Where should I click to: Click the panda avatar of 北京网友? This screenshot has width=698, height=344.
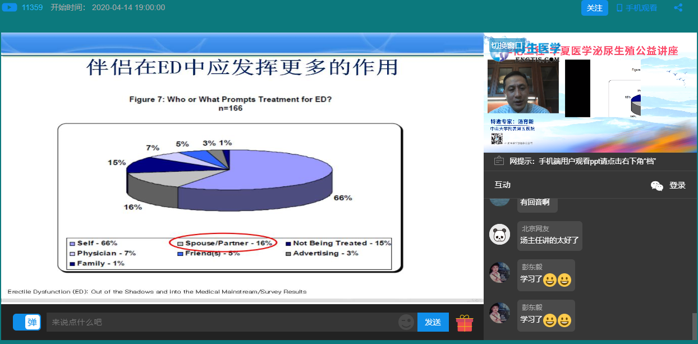[x=499, y=235]
